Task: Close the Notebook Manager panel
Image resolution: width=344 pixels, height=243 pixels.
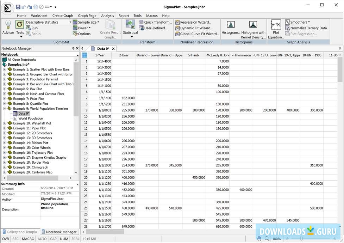Action: pyautogui.click(x=77, y=48)
